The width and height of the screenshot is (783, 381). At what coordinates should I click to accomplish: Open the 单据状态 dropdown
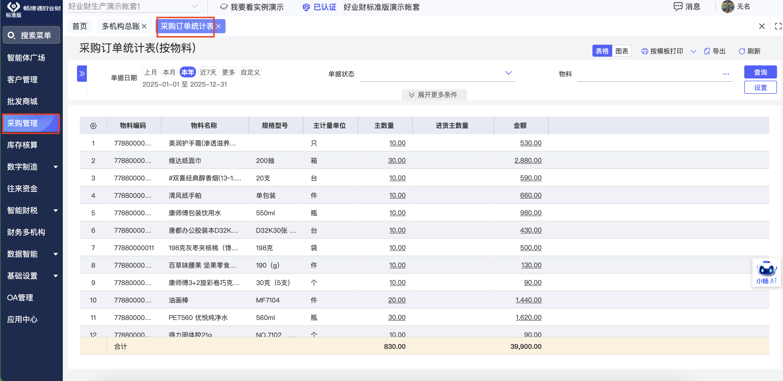508,73
